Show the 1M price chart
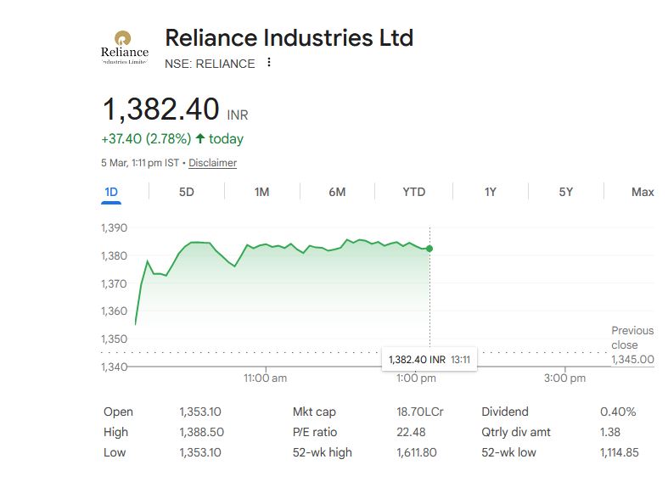668x493 pixels. (261, 192)
